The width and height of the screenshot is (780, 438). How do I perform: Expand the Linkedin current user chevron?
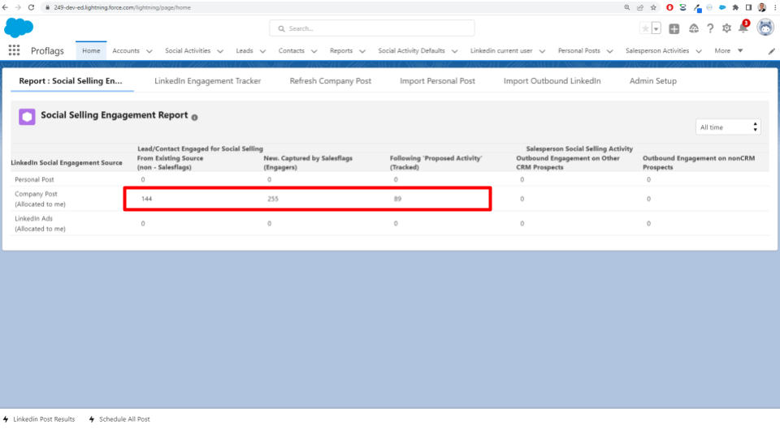coord(542,51)
